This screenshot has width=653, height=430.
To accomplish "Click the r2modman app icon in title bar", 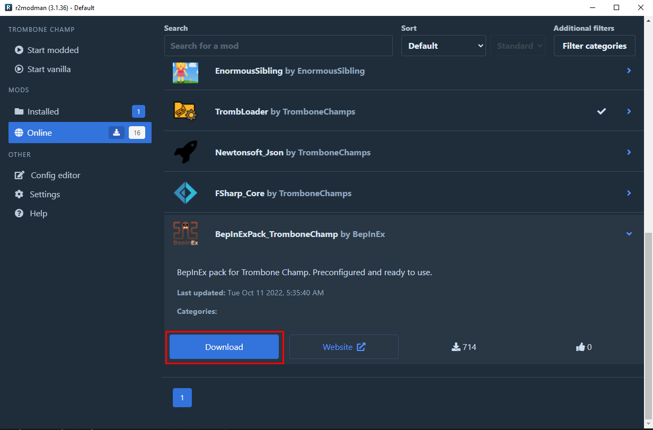I will 8,7.
